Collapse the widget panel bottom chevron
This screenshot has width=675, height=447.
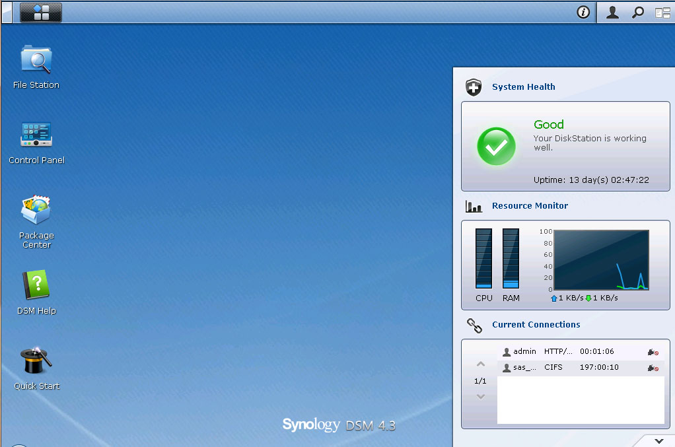pyautogui.click(x=658, y=441)
